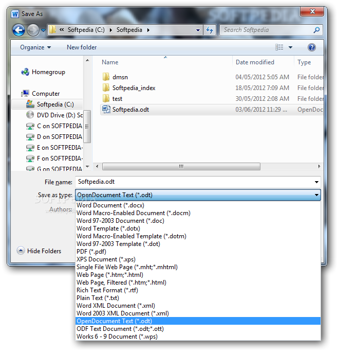Select D on SOFTPEDIA network drive
This screenshot has height=352, width=338.
coord(54,137)
